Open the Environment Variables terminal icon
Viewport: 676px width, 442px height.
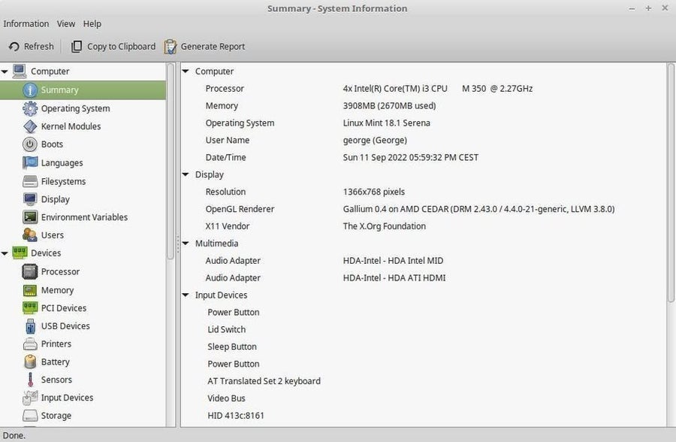(30, 216)
